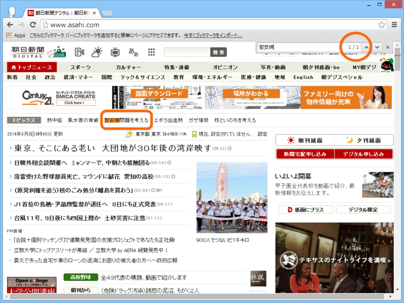Click the vertical scrollbar down arrow
This screenshot has height=303, width=404.
pyautogui.click(x=397, y=290)
